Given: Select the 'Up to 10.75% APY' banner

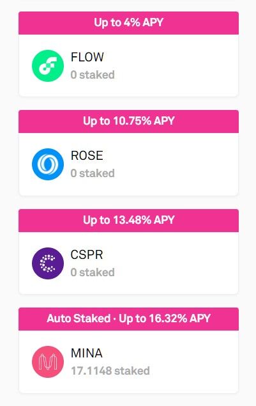Looking at the screenshot, I should click(128, 121).
